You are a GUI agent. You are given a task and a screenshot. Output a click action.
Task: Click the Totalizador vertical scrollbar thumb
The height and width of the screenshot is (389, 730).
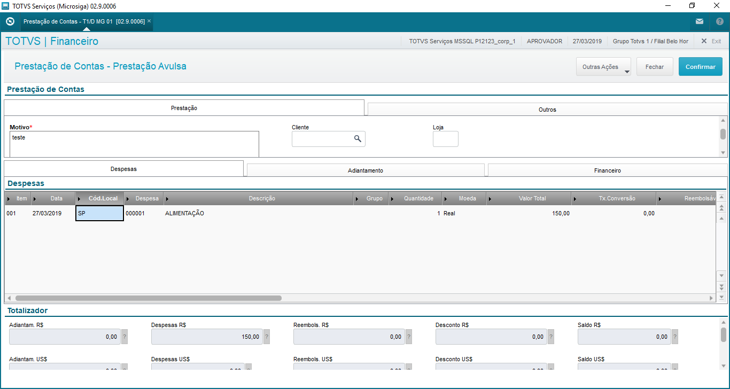(x=724, y=334)
